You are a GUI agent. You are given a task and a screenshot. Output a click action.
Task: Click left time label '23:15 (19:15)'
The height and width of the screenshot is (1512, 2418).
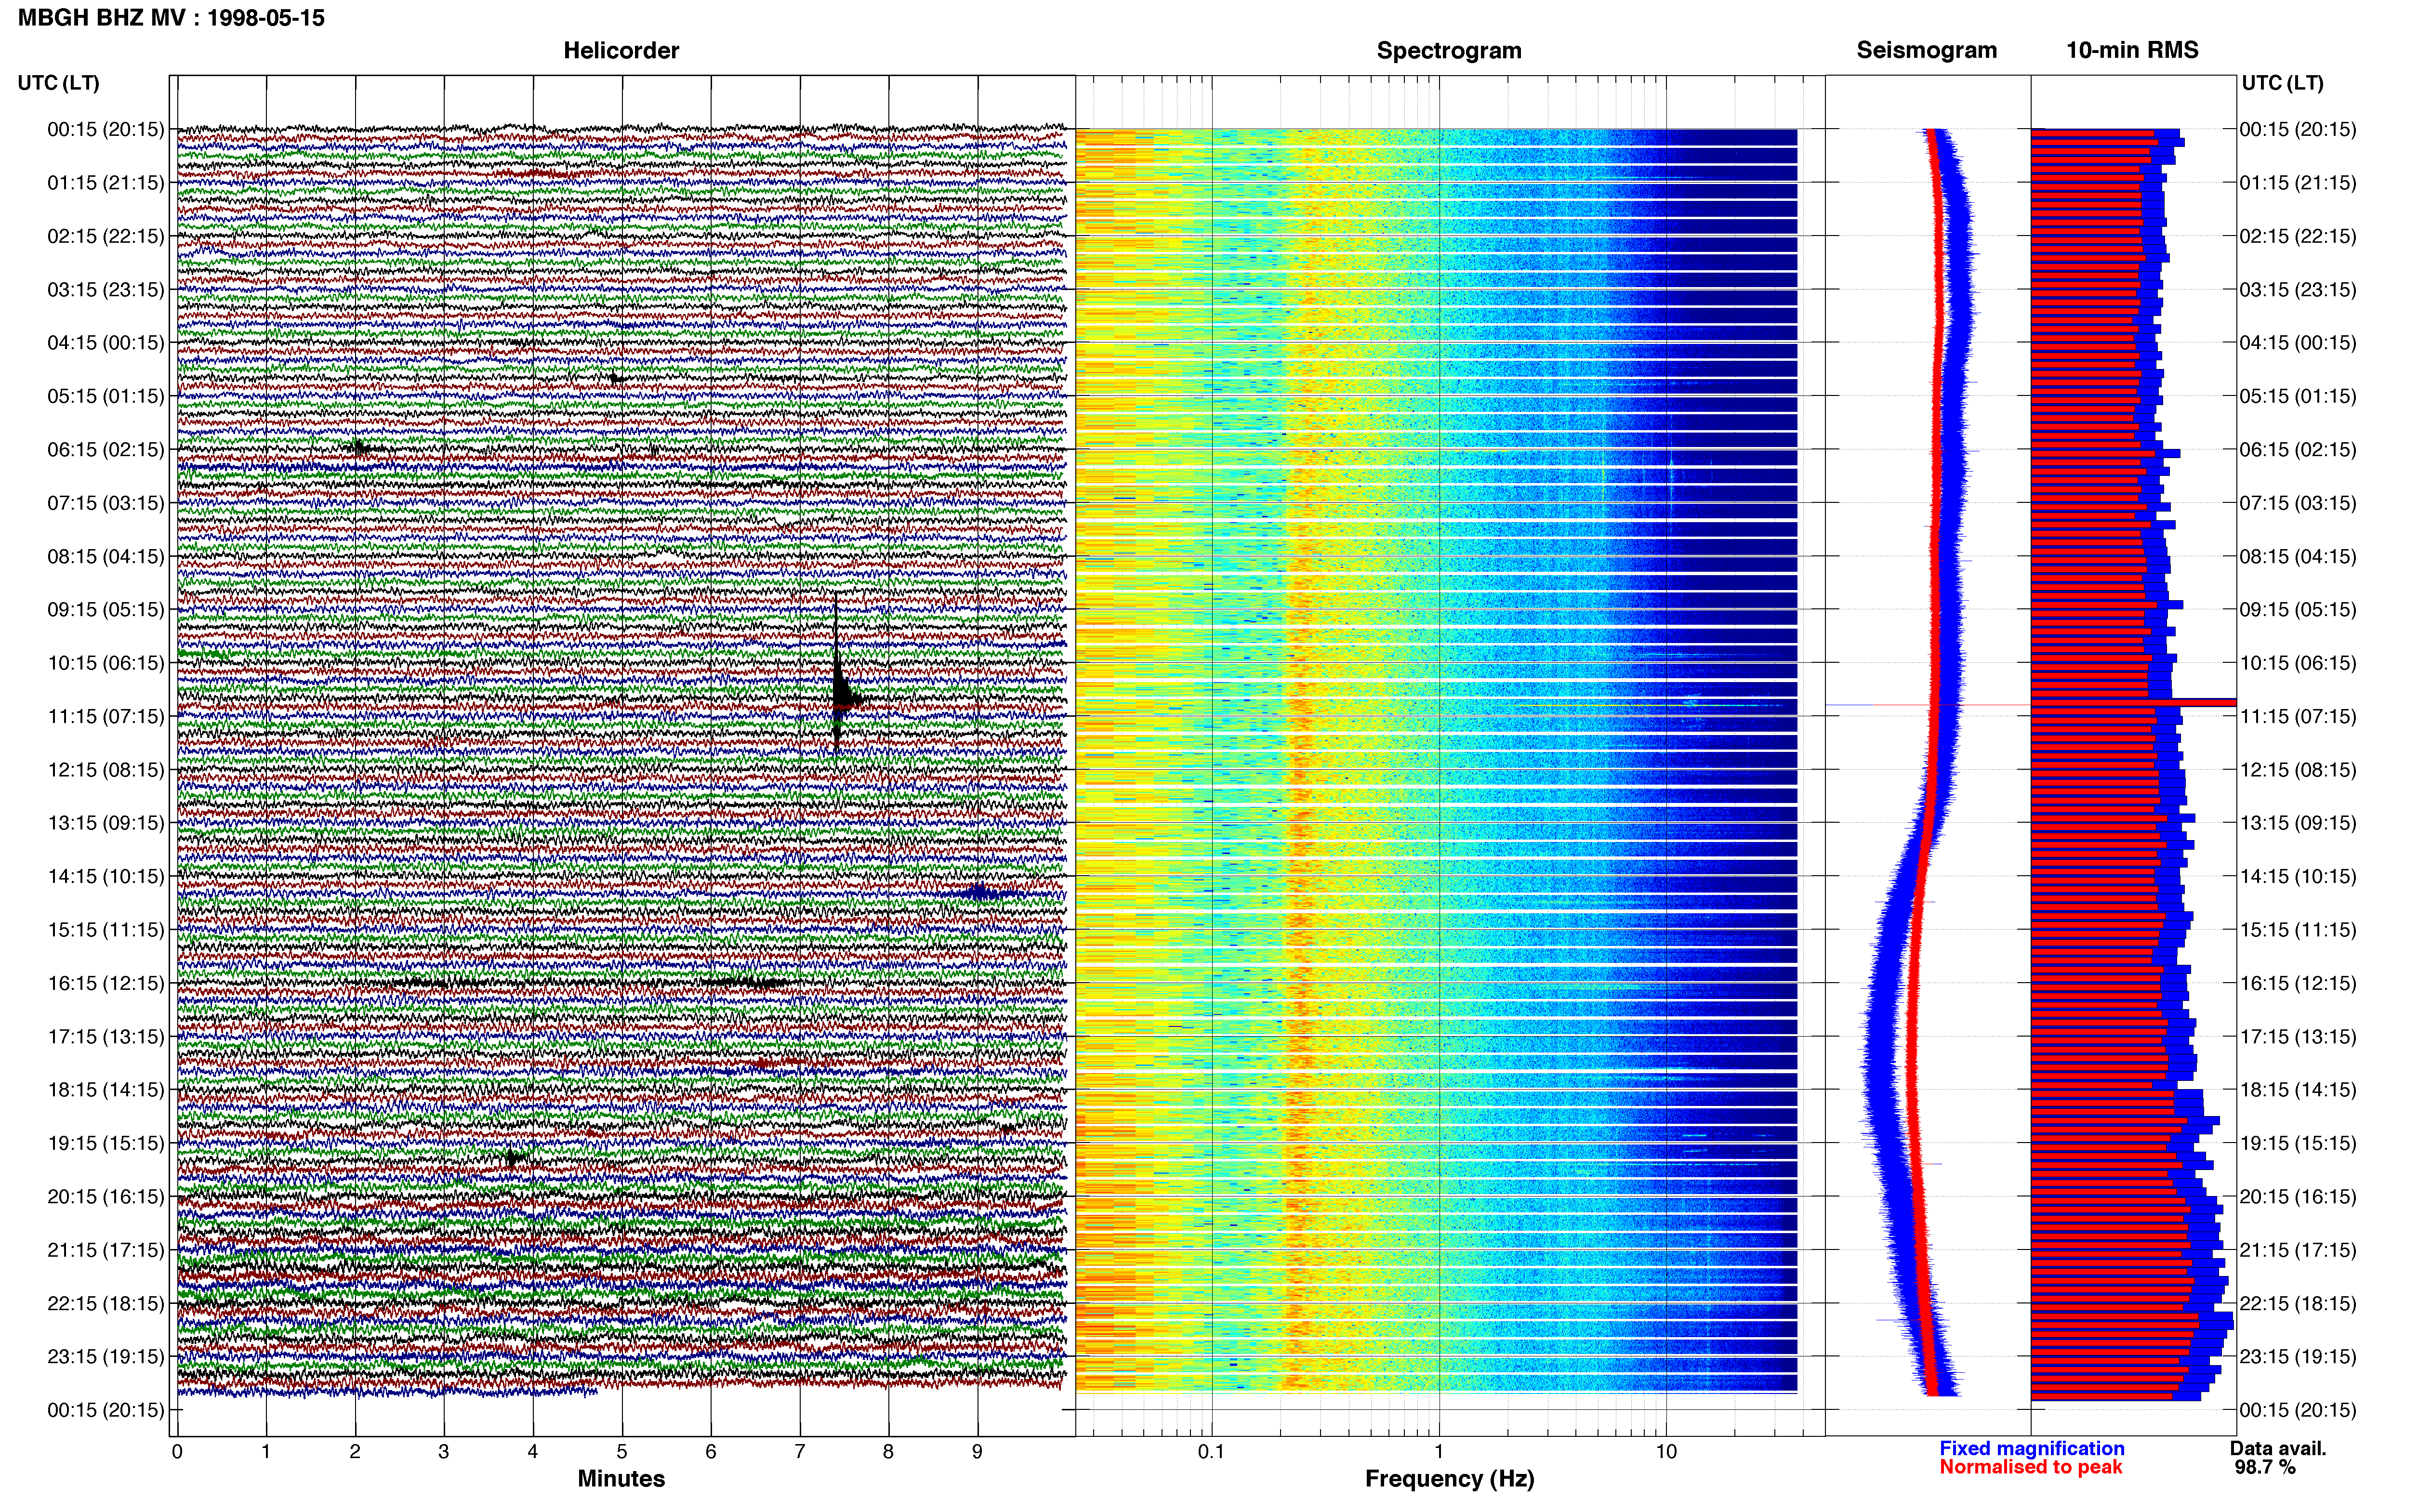(106, 1357)
